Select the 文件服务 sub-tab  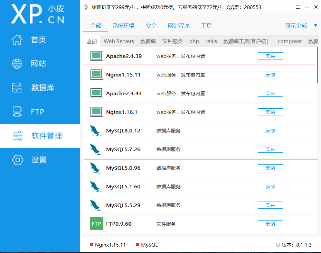tap(172, 41)
